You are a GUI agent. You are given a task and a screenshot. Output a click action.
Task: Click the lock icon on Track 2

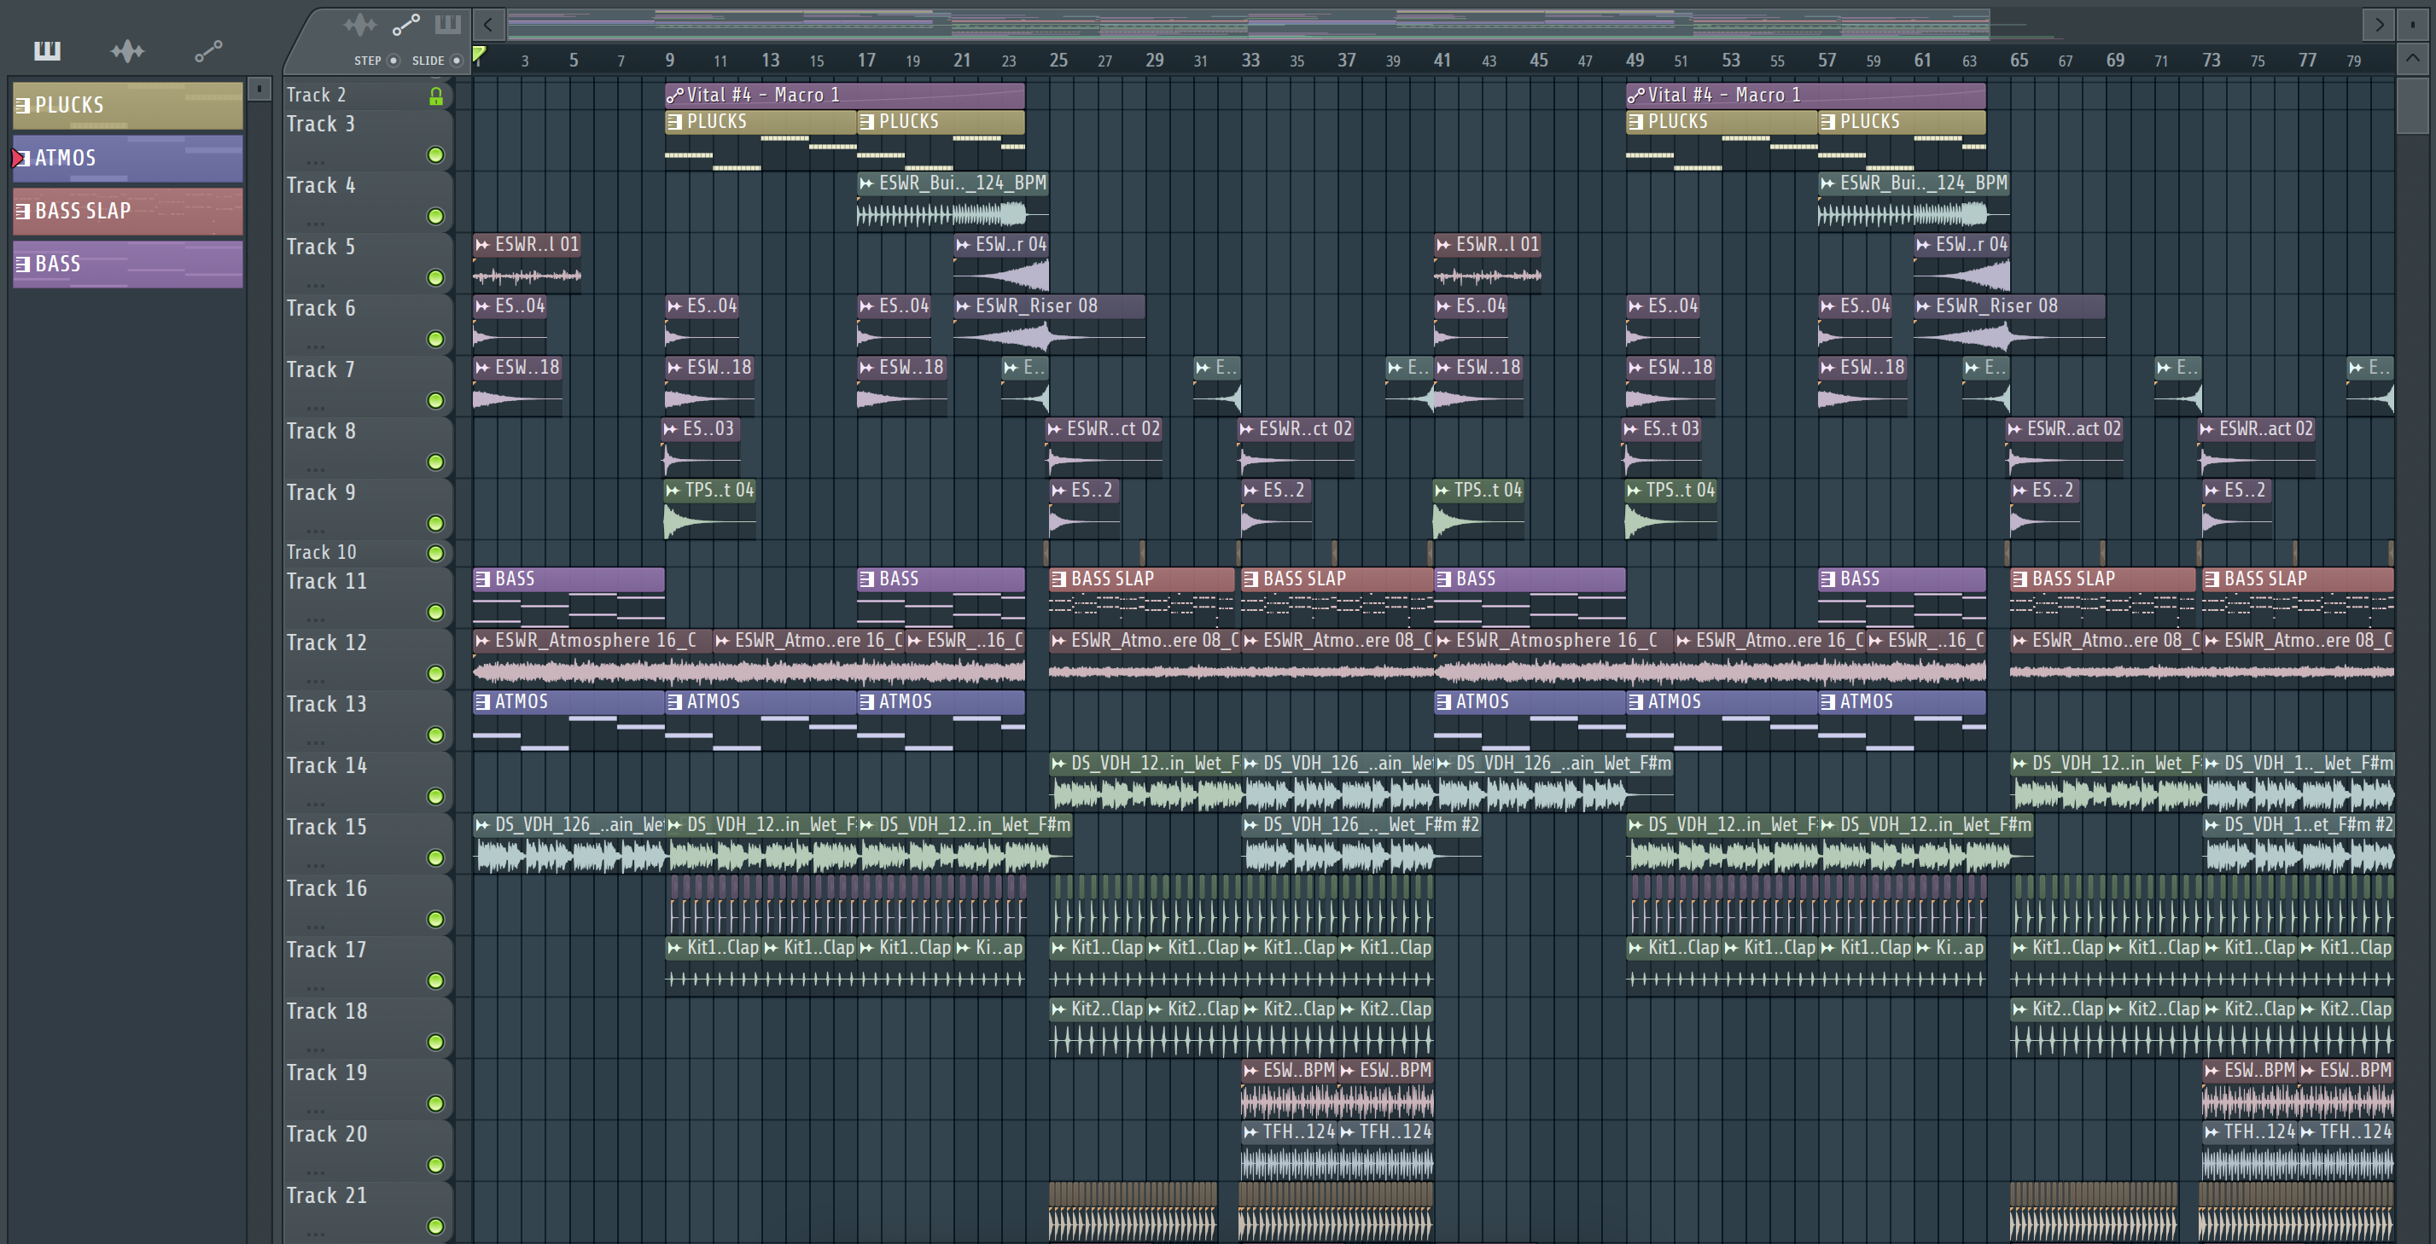coord(436,96)
